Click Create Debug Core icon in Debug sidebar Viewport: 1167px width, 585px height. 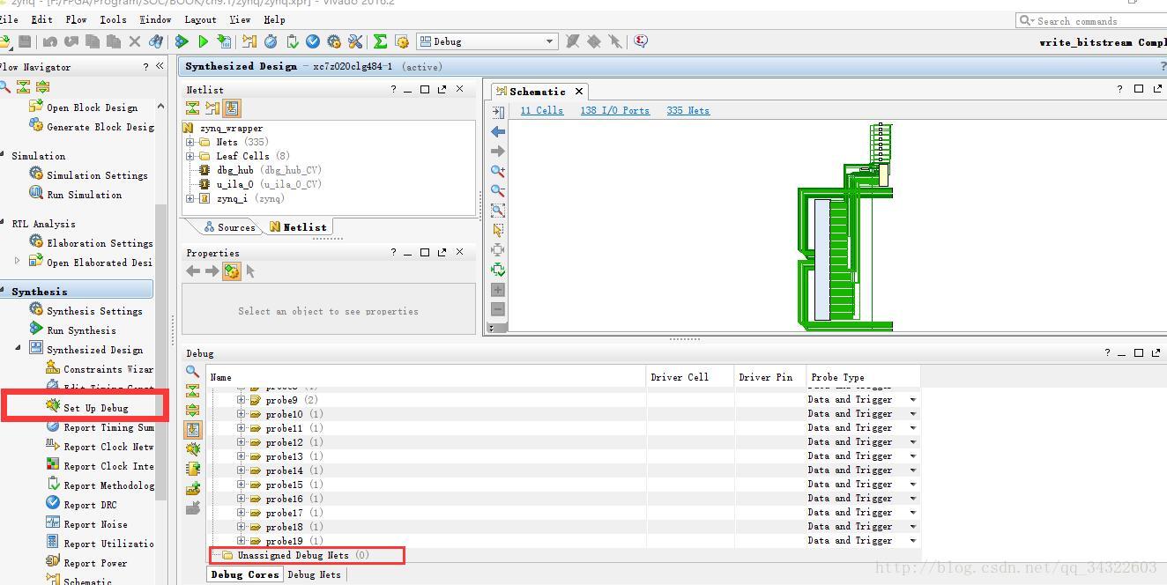coord(192,469)
